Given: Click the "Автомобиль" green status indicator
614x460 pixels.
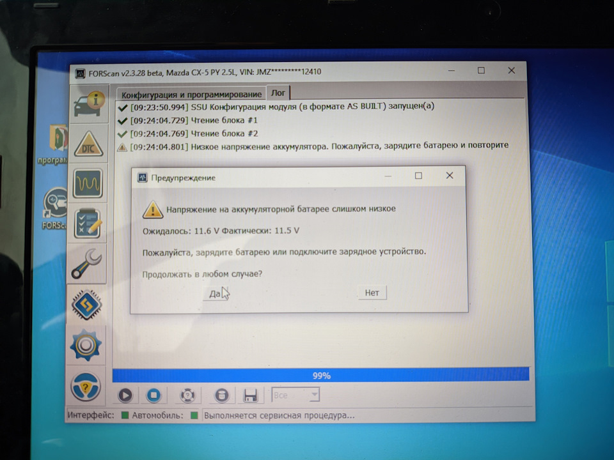Looking at the screenshot, I should 194,415.
